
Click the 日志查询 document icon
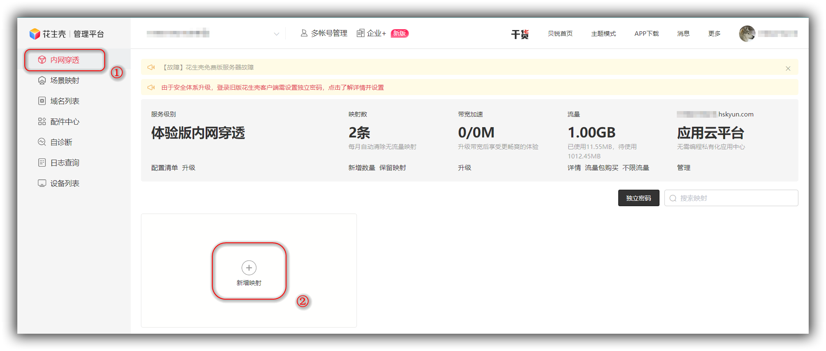coord(42,163)
